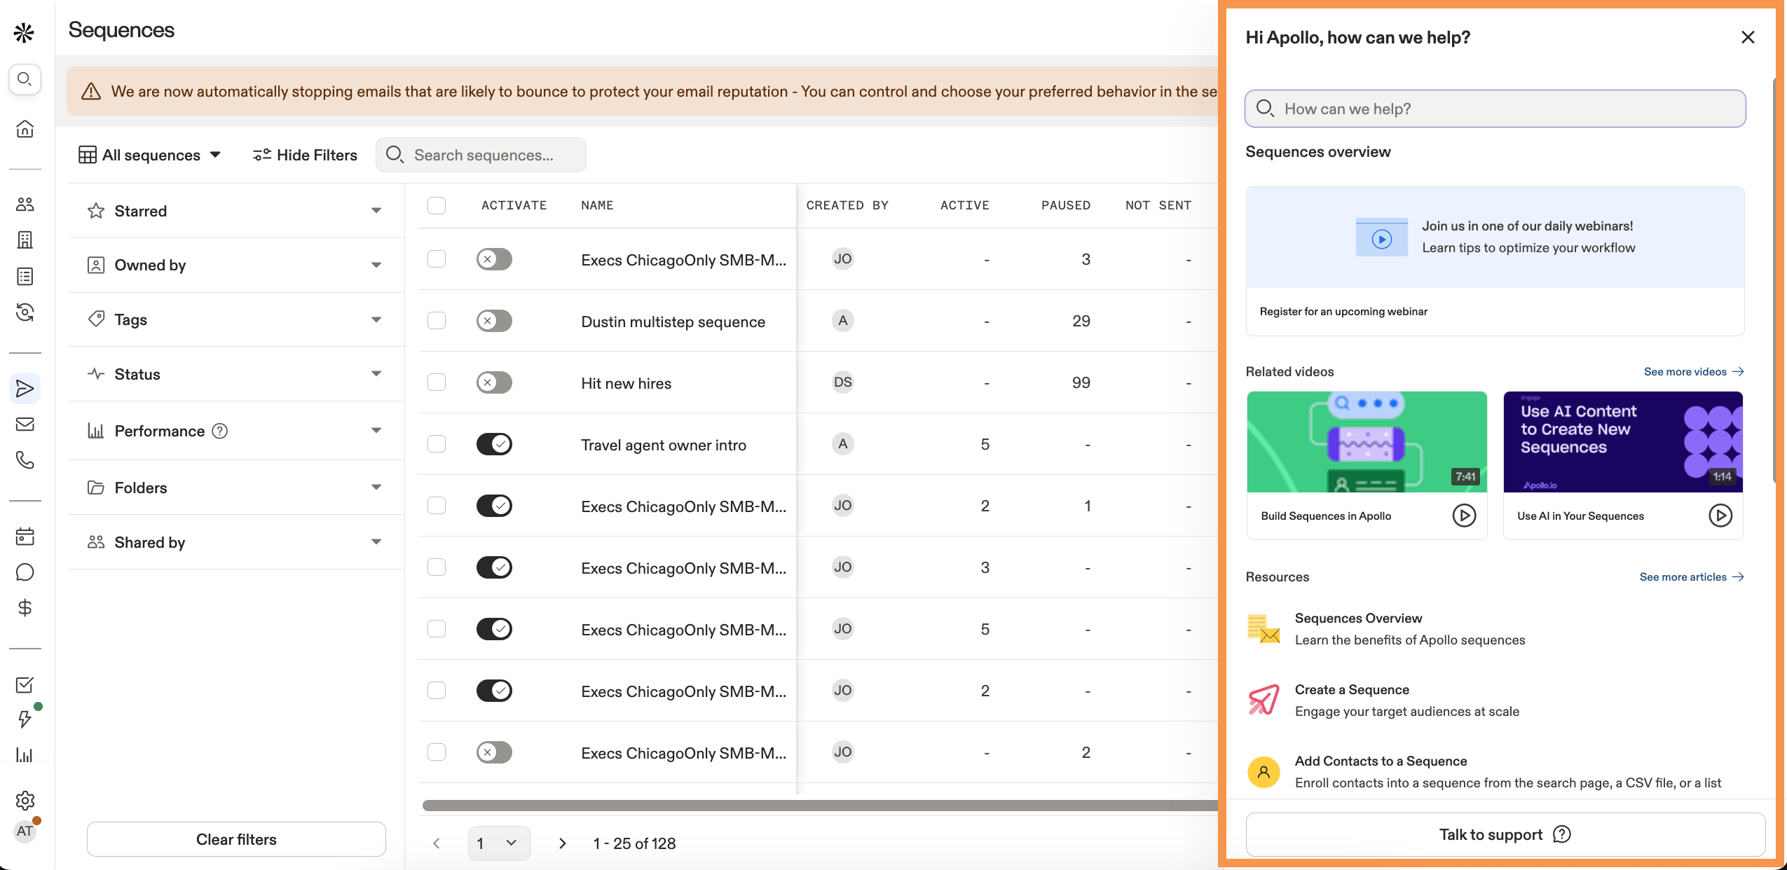1787x870 pixels.
Task: Open the Status filter section
Action: 236,374
